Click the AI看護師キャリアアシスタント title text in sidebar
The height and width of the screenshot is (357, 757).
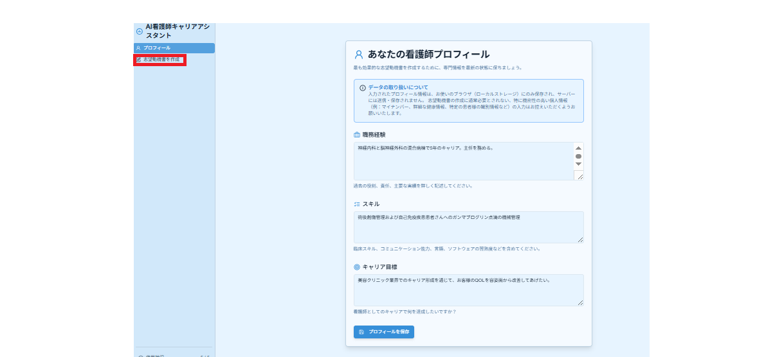(178, 31)
